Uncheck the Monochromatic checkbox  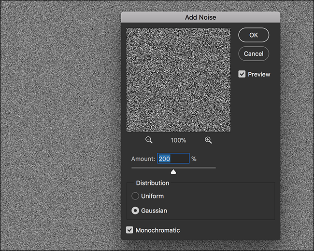pyautogui.click(x=129, y=230)
